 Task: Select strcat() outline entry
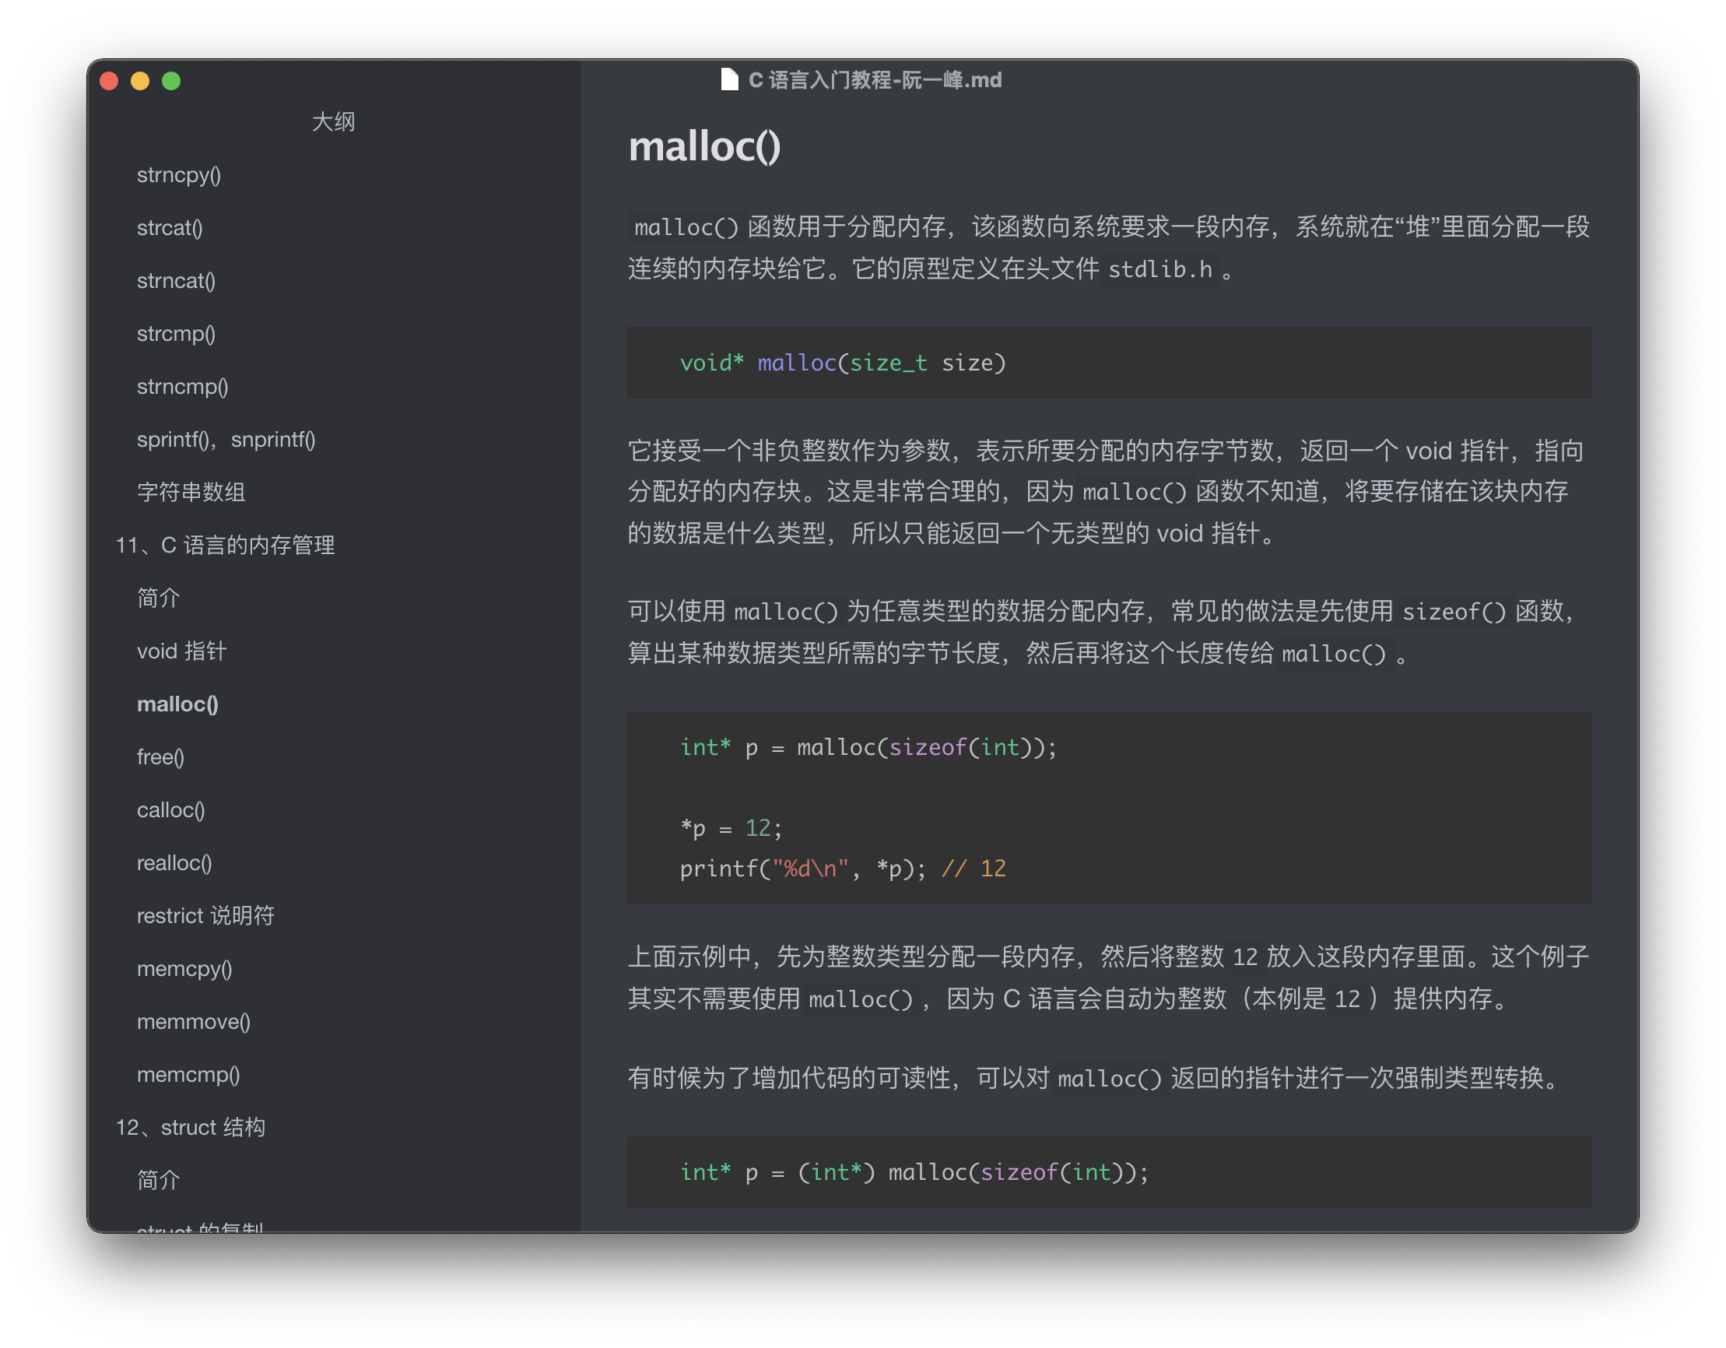pyautogui.click(x=170, y=228)
